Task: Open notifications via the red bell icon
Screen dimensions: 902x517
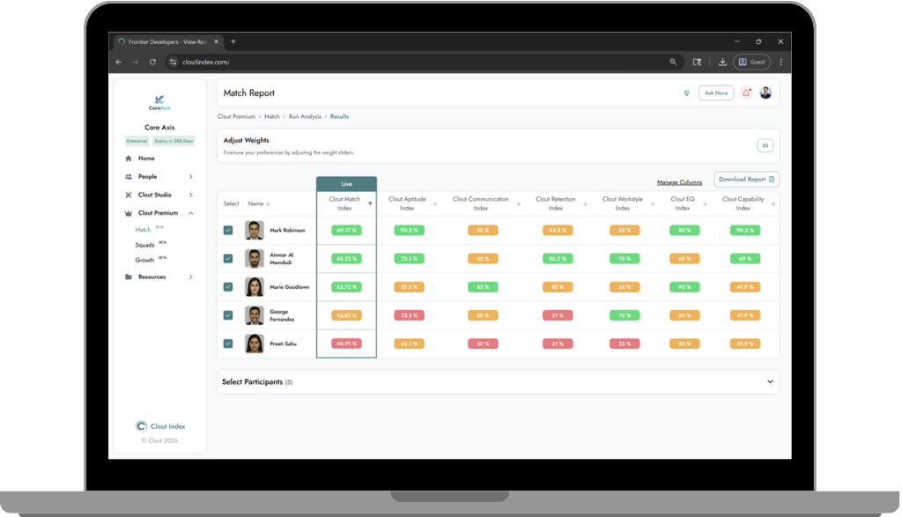Action: click(745, 92)
